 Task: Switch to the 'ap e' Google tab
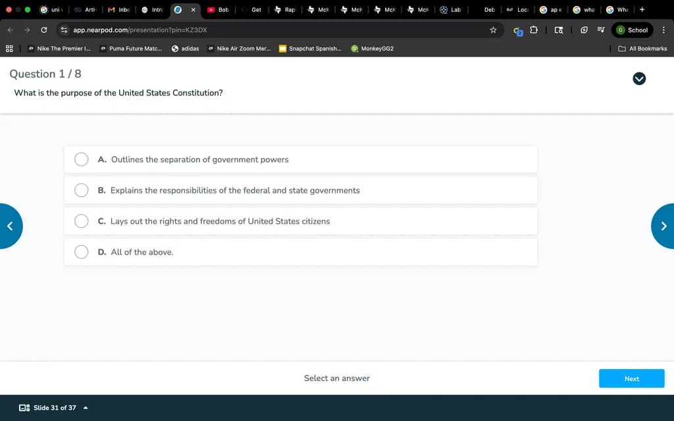(x=552, y=9)
